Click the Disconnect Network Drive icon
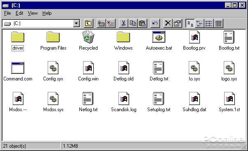 [111, 23]
